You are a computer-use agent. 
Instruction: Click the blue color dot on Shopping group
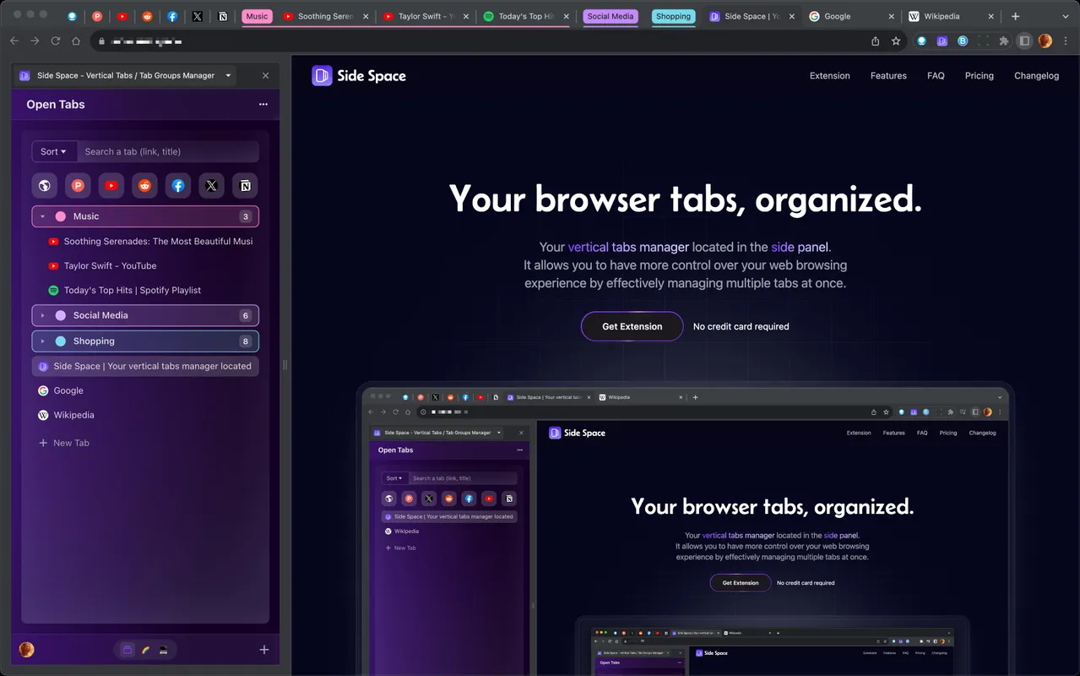[60, 341]
